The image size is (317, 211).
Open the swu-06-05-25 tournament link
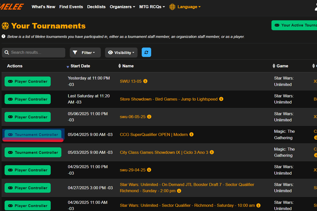(x=133, y=117)
